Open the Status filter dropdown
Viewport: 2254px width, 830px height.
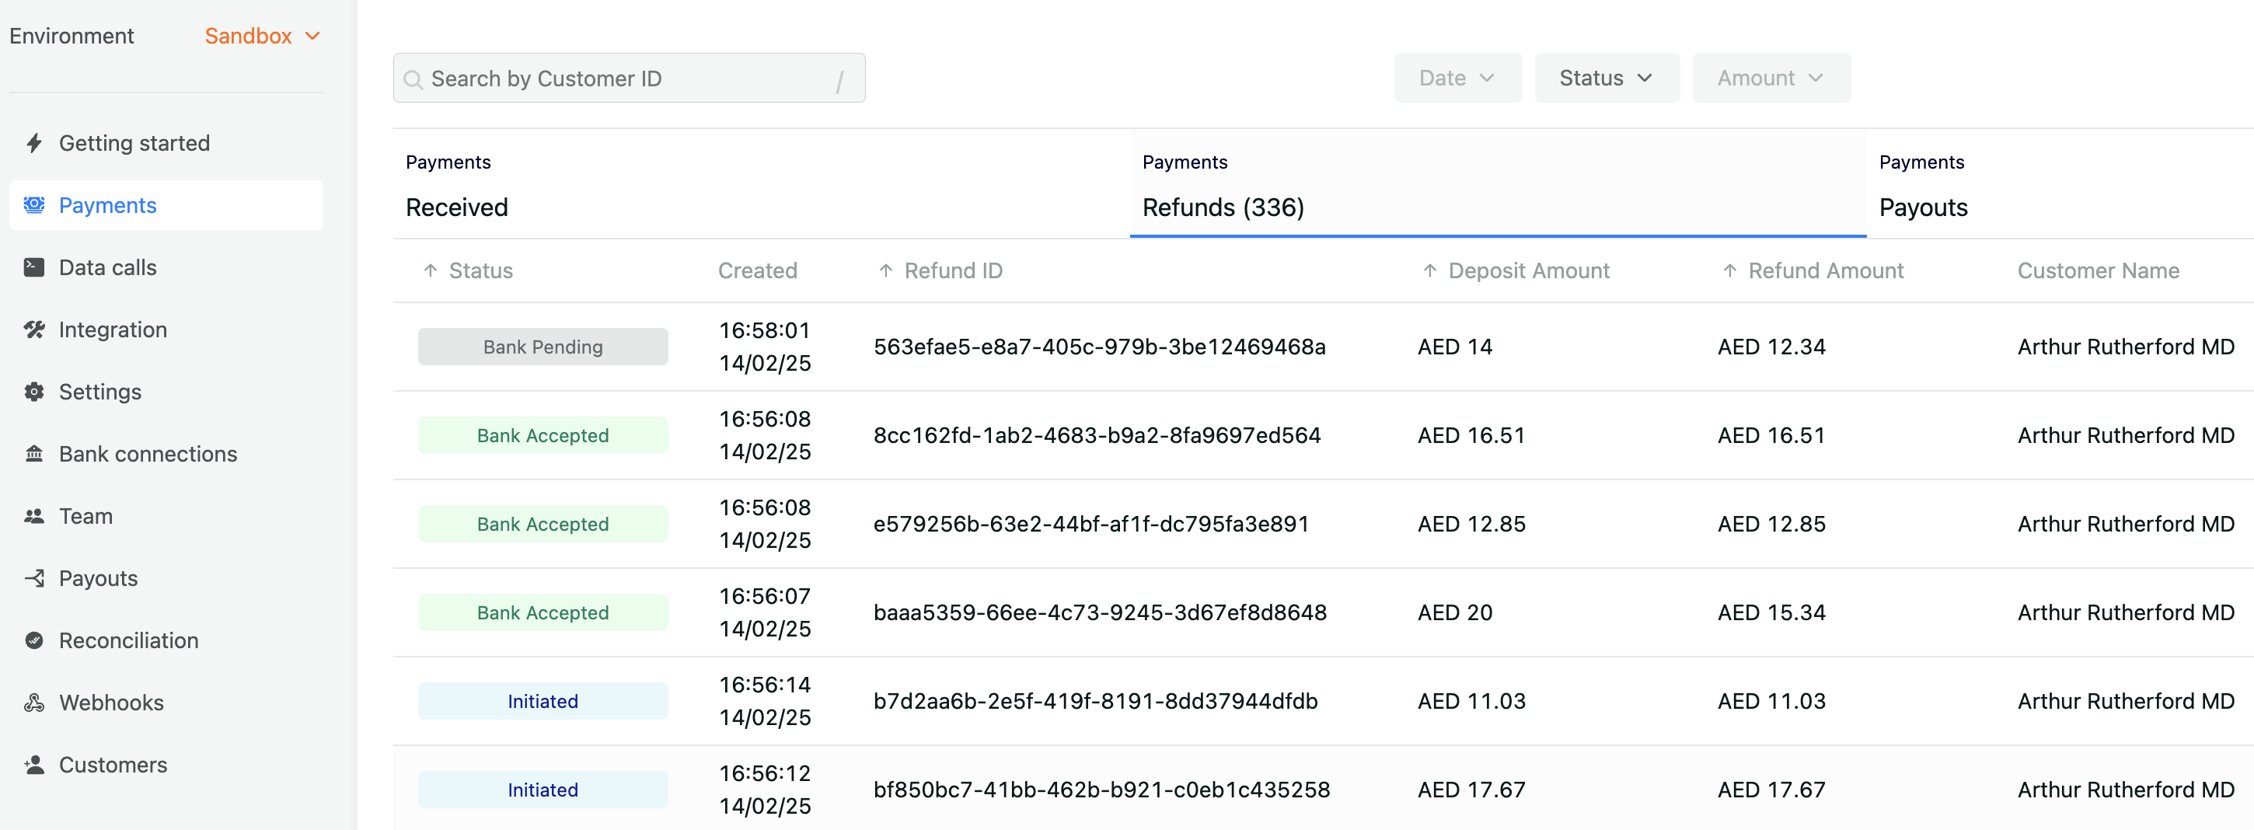pyautogui.click(x=1607, y=78)
